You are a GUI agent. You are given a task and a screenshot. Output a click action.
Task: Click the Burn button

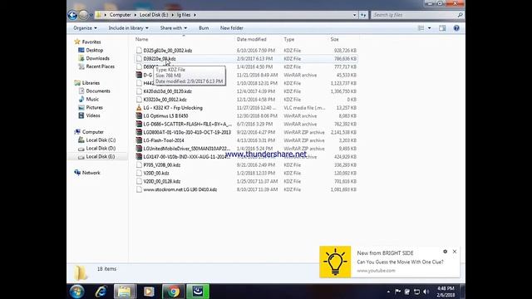click(x=204, y=28)
